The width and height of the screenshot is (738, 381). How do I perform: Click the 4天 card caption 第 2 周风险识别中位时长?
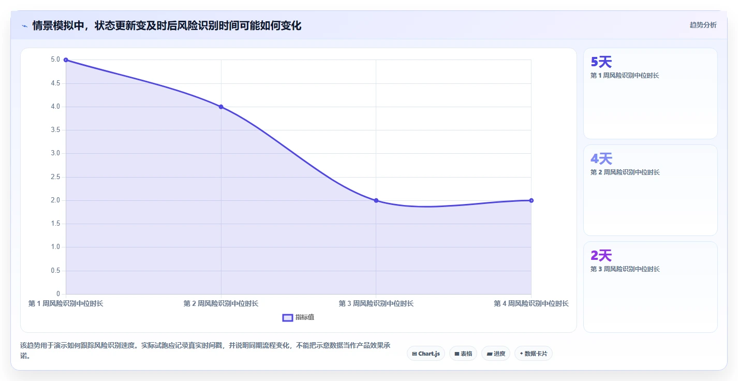(x=625, y=172)
